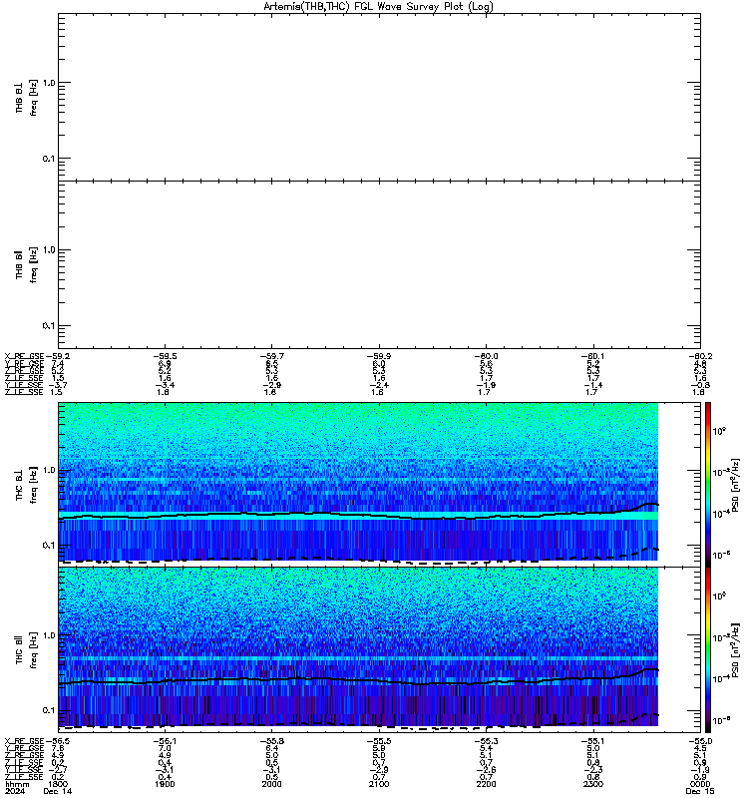Click the X position value -59.5

(165, 356)
